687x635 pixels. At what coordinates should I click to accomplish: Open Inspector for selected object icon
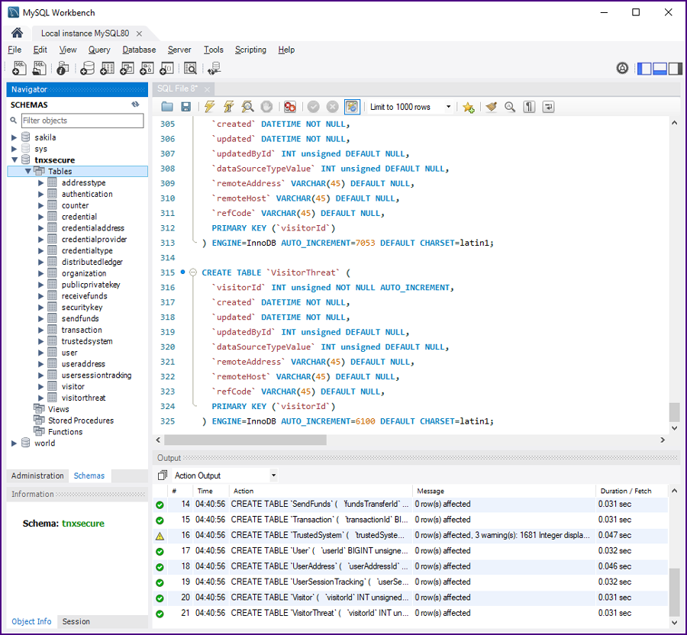tap(63, 69)
